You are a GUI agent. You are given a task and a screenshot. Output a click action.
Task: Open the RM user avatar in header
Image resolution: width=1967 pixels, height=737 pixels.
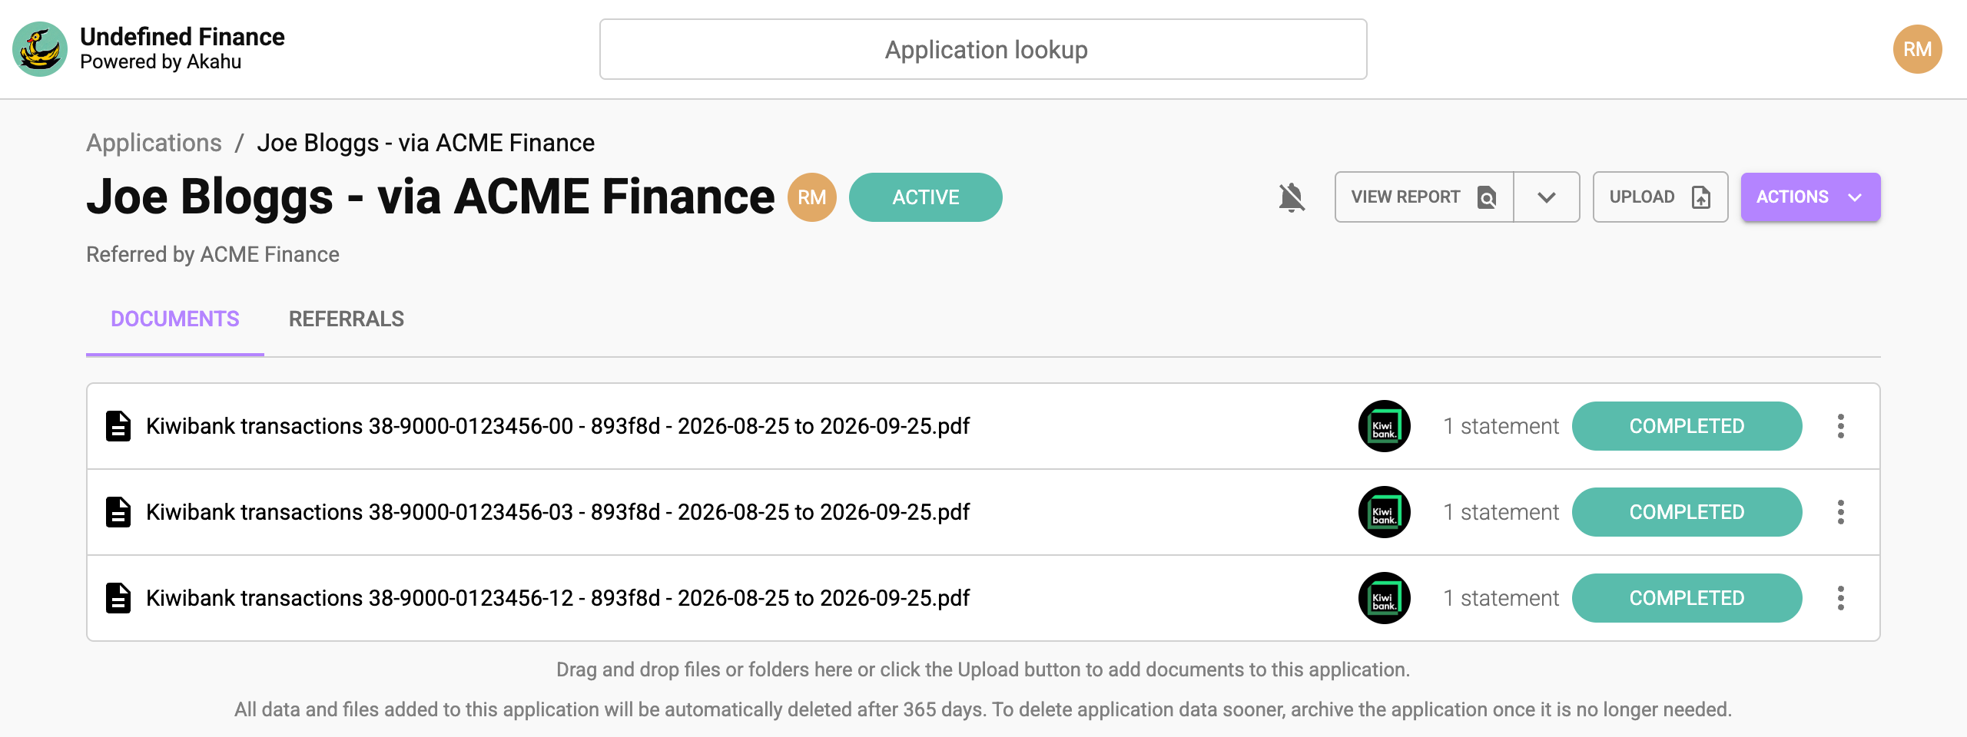[1917, 49]
